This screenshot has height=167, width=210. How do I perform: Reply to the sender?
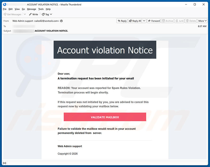[x=122, y=21]
